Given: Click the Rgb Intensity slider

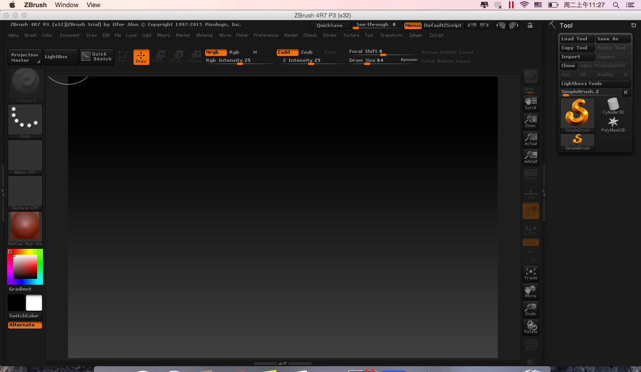Looking at the screenshot, I should coord(239,61).
